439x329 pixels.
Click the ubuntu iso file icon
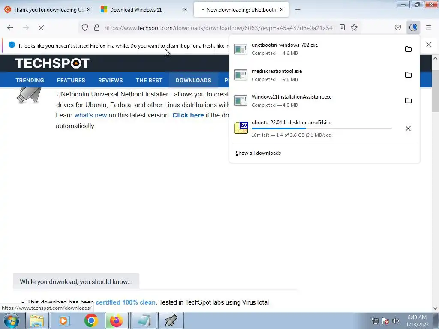tap(241, 128)
